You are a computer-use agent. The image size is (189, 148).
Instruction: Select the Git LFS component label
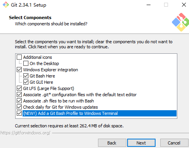49,88
